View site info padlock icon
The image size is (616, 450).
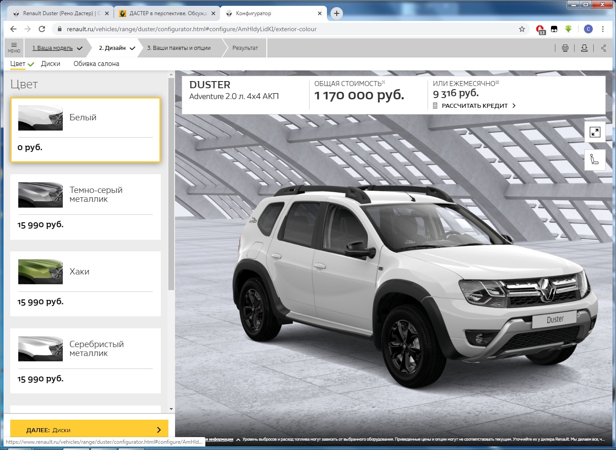coord(59,29)
